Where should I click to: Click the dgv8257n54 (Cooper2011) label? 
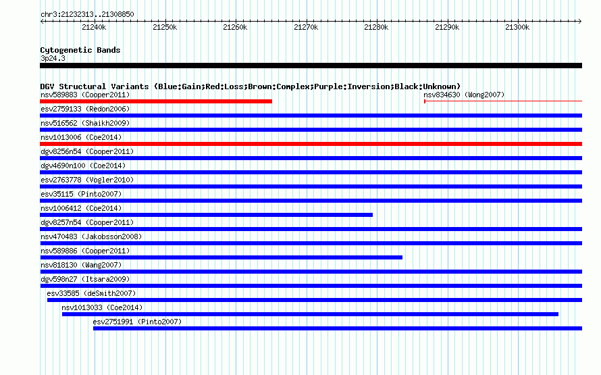pos(87,222)
